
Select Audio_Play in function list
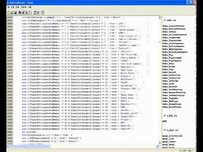tap(168, 55)
